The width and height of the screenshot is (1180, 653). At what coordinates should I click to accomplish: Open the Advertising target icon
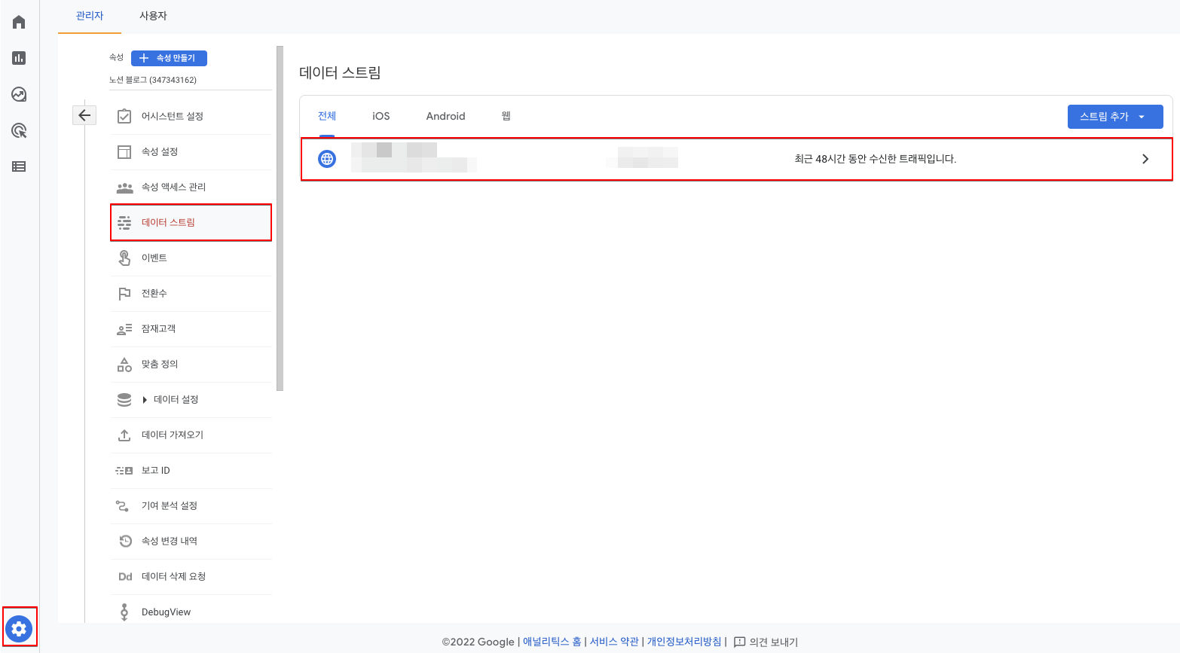[19, 130]
